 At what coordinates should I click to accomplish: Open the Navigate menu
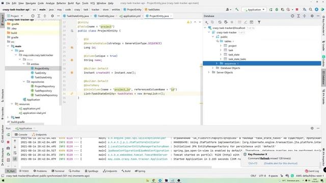click(x=31, y=3)
